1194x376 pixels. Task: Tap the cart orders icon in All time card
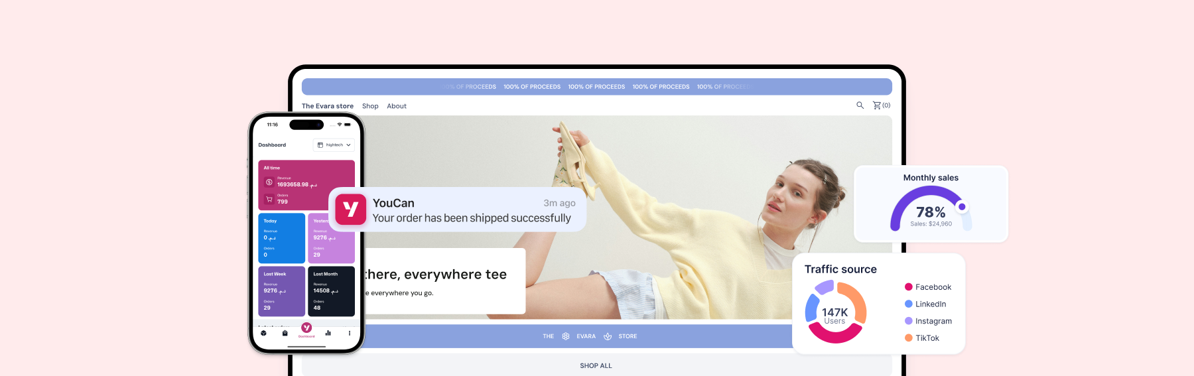pos(269,199)
